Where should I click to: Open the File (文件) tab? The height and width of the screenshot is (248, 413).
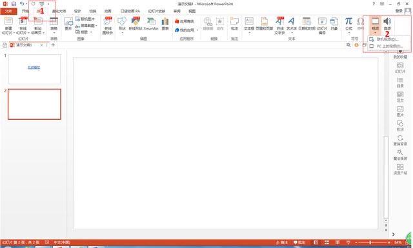tap(8, 11)
